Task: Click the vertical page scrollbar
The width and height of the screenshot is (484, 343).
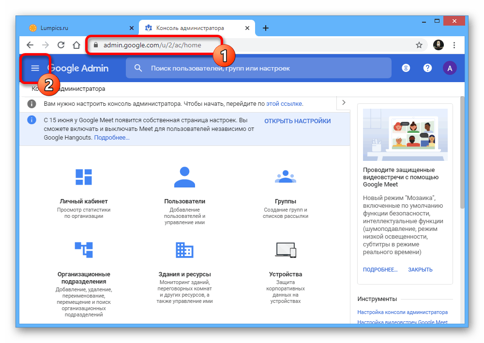Action: click(462, 153)
